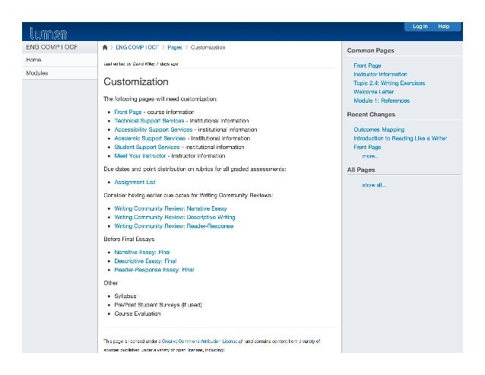Open the Creative Commons Attribution License link
Viewport: 485px width, 375px height.
[199, 342]
